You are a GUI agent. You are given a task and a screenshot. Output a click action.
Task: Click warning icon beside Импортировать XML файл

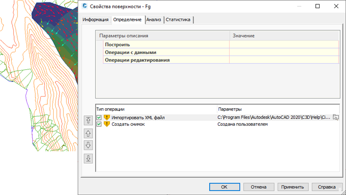point(107,117)
